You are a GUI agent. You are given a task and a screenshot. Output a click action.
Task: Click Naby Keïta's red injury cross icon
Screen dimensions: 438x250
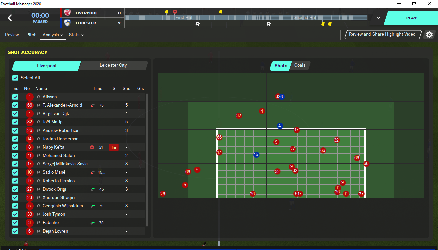coord(92,147)
